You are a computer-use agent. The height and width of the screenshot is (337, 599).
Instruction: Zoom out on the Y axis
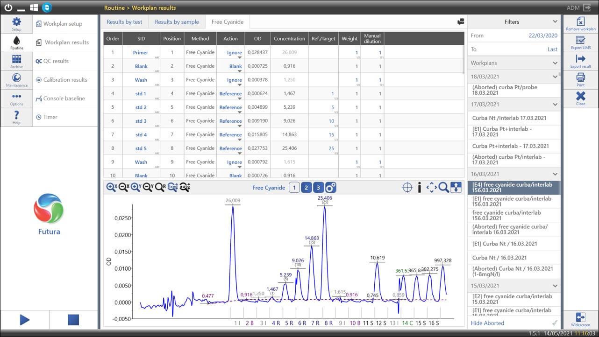(148, 187)
